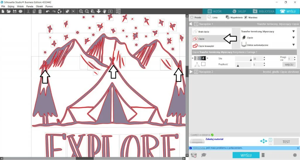300x160 pixels.
Task: Collapse the Narzędzie 1 section
Action: 190,24
